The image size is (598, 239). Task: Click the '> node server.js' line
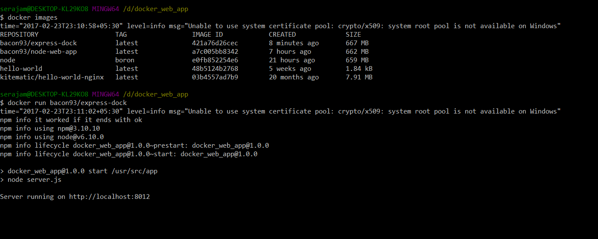[31, 180]
